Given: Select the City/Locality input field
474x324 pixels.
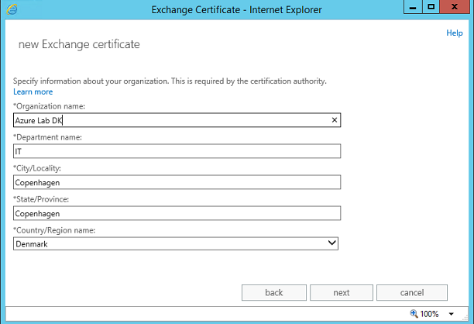Looking at the screenshot, I should (x=177, y=182).
